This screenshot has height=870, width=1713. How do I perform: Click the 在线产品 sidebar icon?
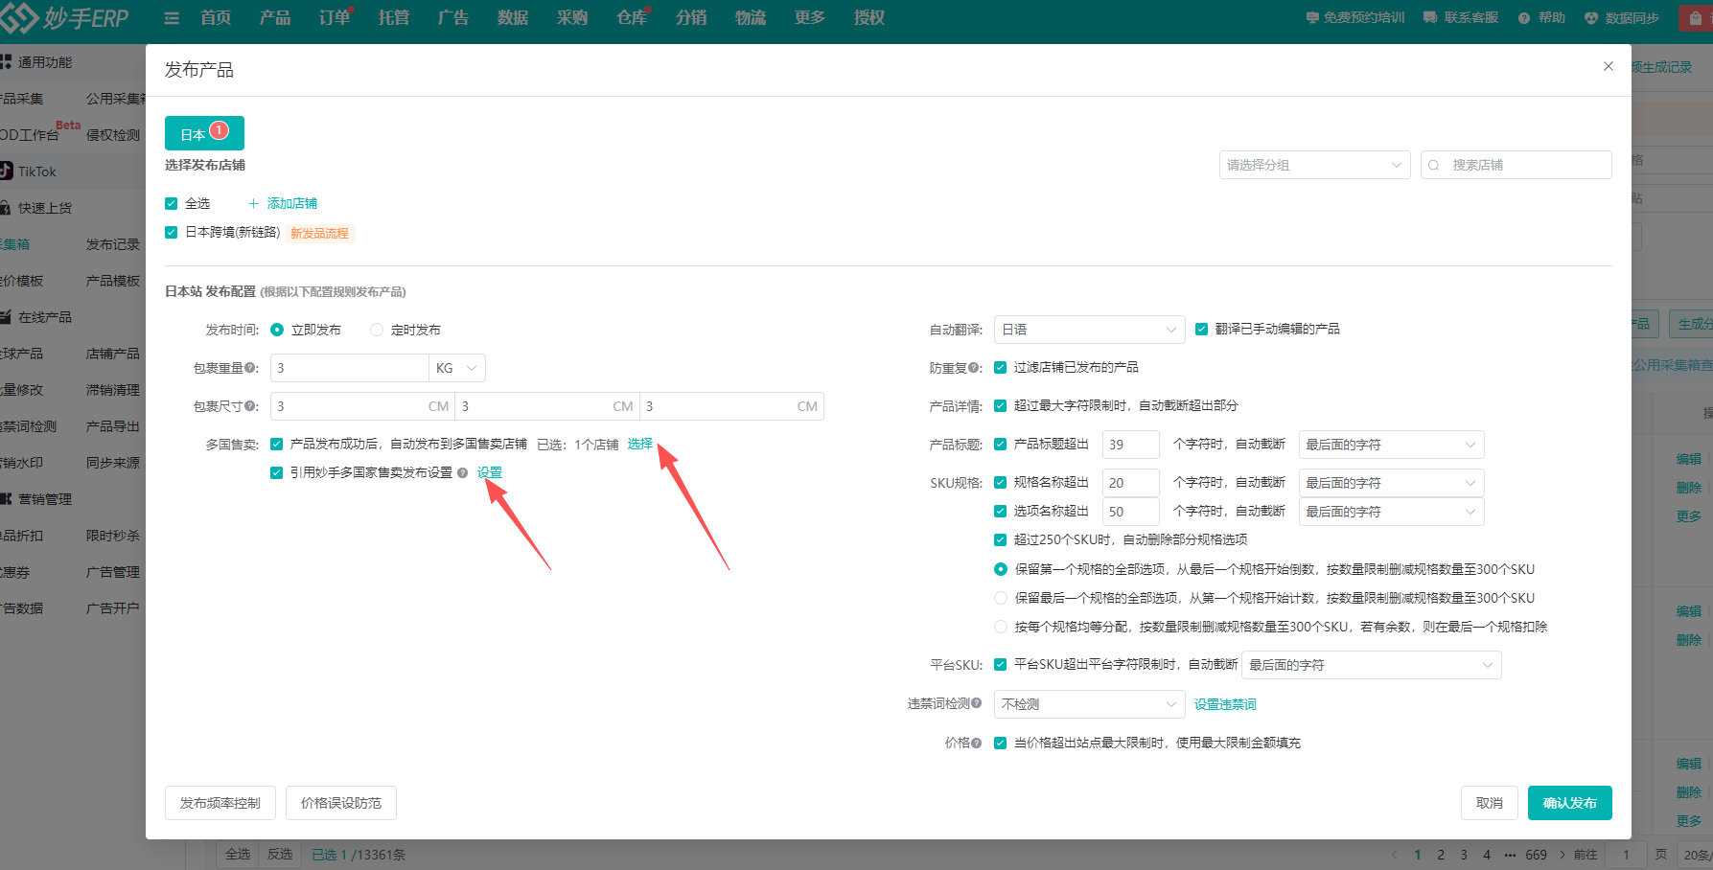tap(7, 317)
